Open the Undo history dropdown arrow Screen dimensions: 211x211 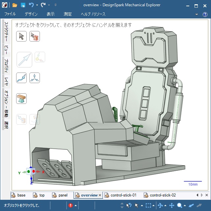(x=37, y=5)
